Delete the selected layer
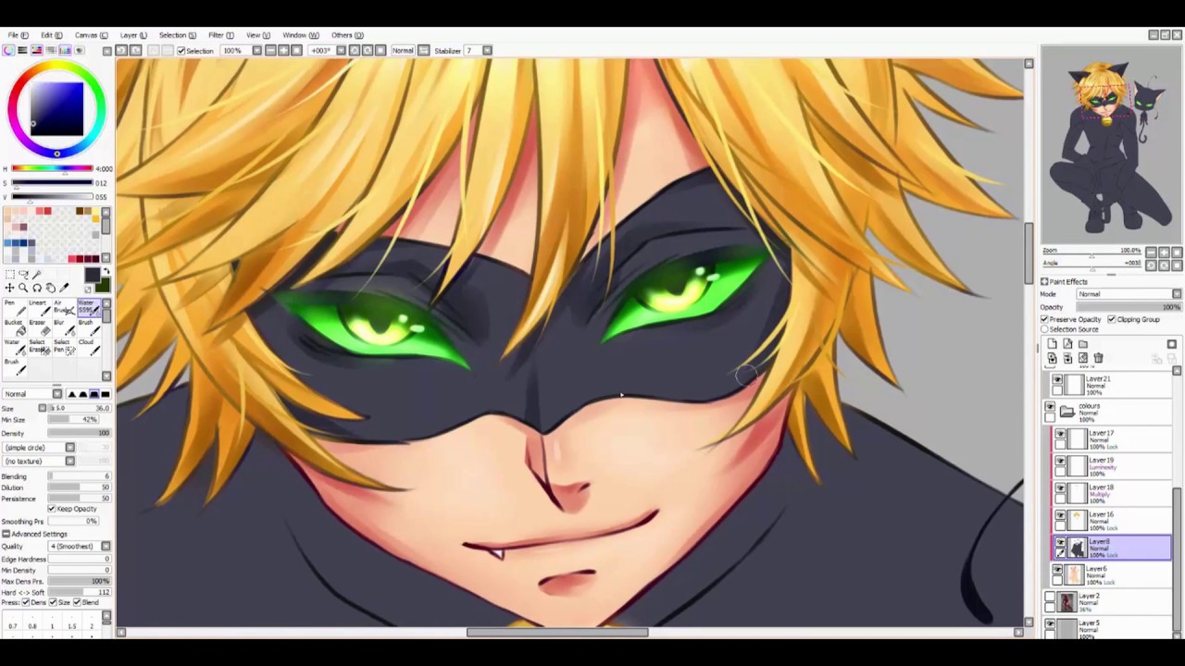This screenshot has width=1185, height=666. [x=1099, y=358]
